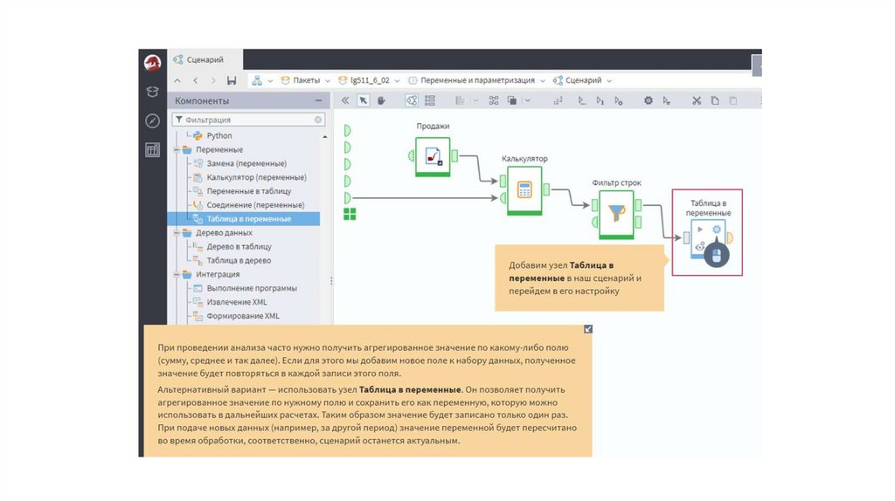The image size is (895, 501).
Task: Collapse the Переменные folder
Action: click(x=177, y=150)
